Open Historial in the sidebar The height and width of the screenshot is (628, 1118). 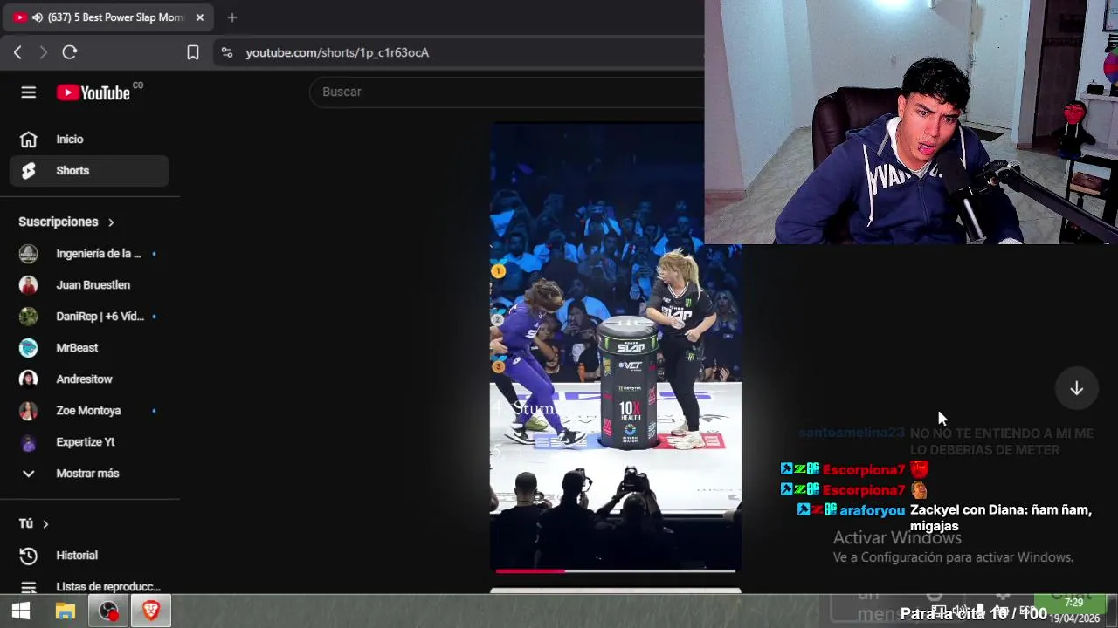pyautogui.click(x=89, y=556)
